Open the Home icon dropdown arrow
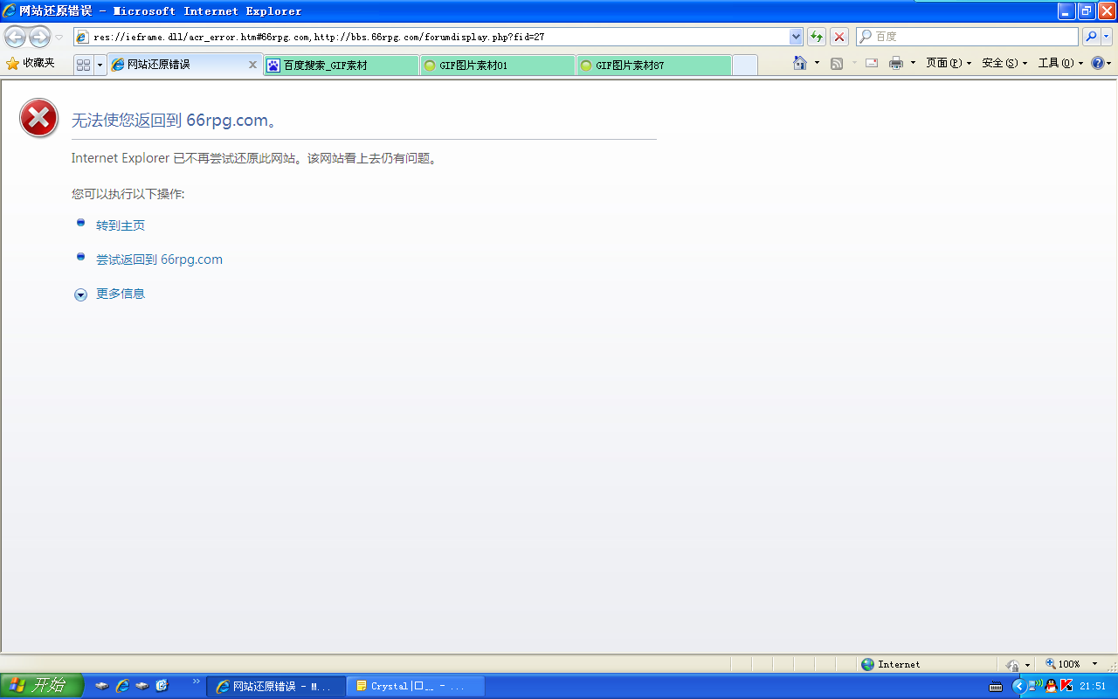Image resolution: width=1118 pixels, height=699 pixels. 818,63
